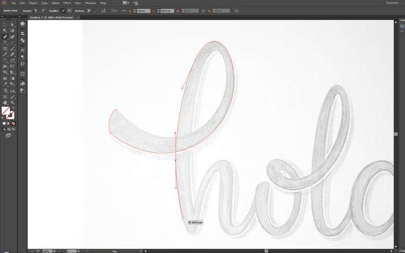Select the Magic Wand tool
The width and height of the screenshot is (405, 253).
[x=5, y=31]
